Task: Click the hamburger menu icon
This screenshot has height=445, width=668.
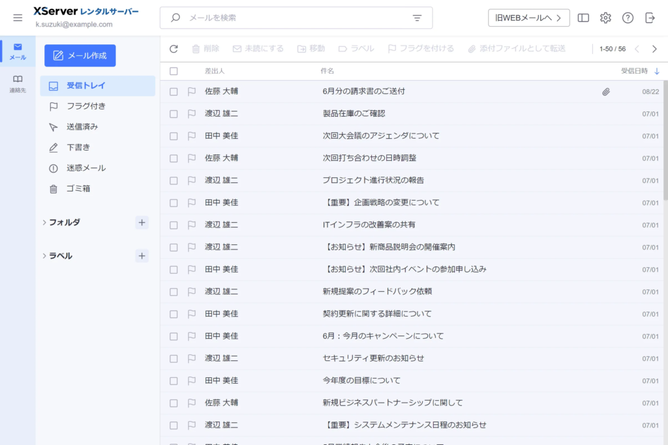Action: point(18,18)
